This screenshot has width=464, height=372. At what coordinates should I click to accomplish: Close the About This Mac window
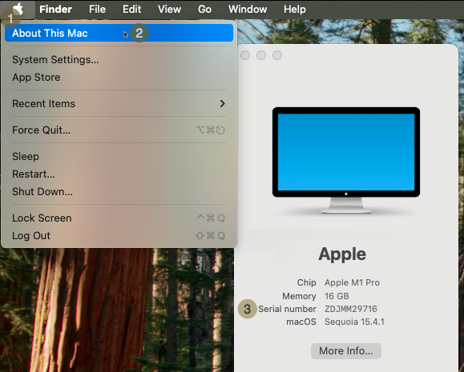coord(245,55)
